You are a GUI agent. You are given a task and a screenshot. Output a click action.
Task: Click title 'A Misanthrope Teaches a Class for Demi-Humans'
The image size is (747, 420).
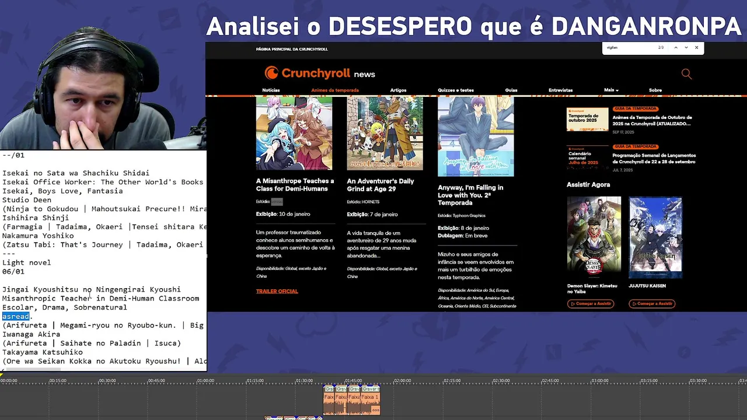295,184
